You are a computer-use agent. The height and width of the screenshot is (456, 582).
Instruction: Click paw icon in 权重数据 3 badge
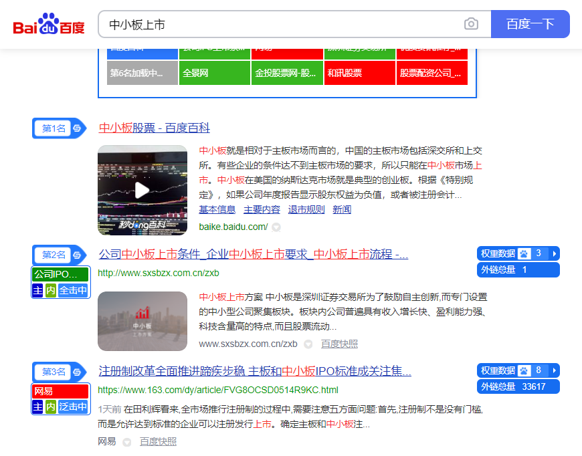(x=524, y=254)
